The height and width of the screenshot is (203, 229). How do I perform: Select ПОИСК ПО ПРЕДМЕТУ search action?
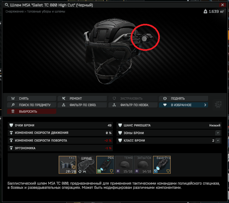coord(32,105)
